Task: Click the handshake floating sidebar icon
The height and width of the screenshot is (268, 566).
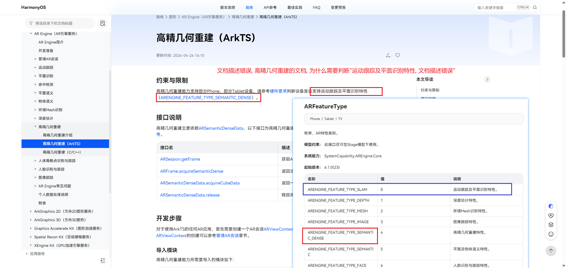Action: pos(551,216)
